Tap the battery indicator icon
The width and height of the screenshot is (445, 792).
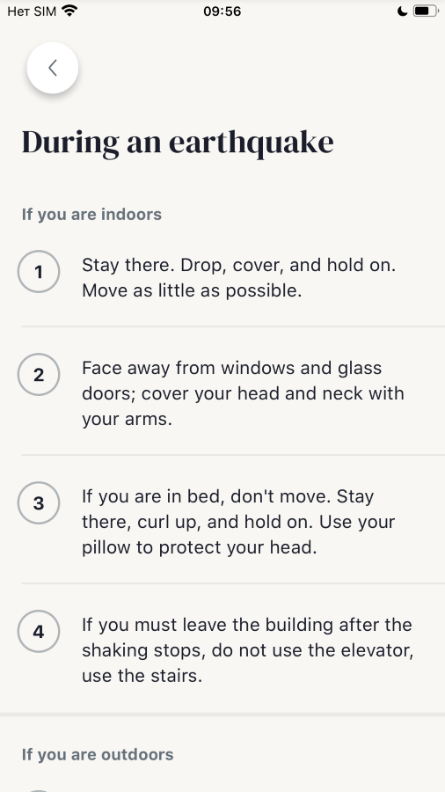(x=426, y=11)
